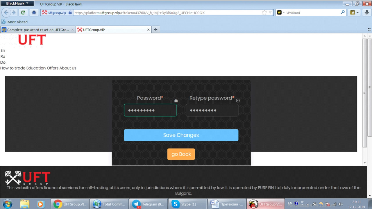This screenshot has height=209, width=372.
Task: Click the blue help icon in tray
Action: [x=296, y=203]
